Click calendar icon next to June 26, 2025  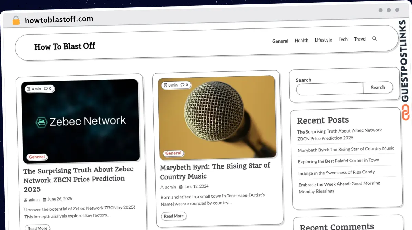point(45,199)
